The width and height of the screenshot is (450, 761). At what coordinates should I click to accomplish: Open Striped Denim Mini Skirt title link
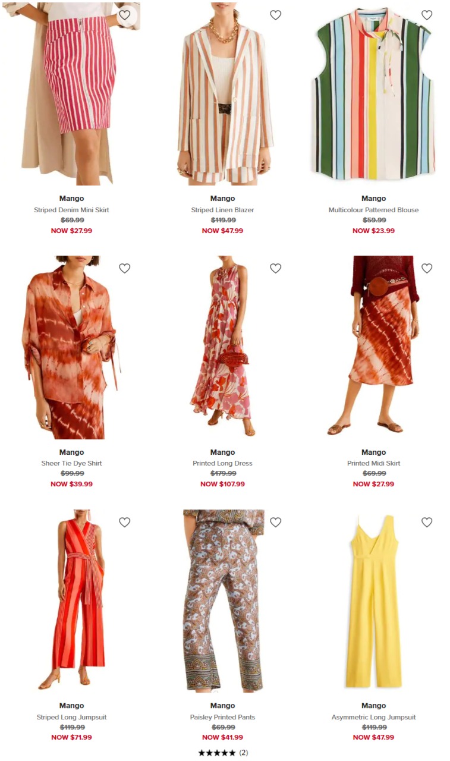(71, 210)
